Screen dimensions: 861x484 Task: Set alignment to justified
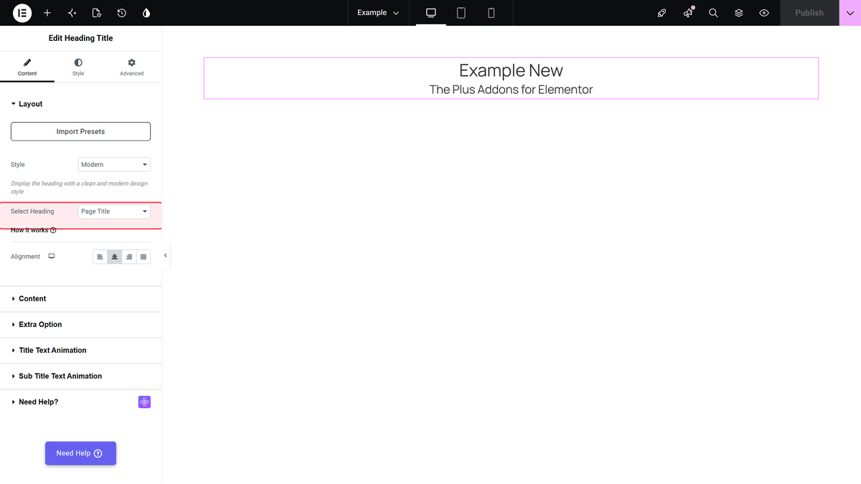click(143, 257)
